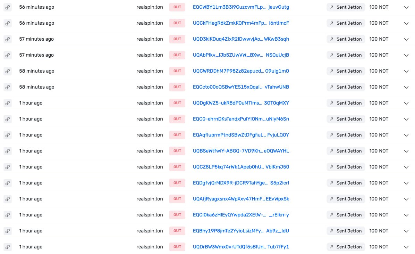The width and height of the screenshot is (415, 254).
Task: Click link icon for 09uig1m0 transaction
Action: point(8,71)
